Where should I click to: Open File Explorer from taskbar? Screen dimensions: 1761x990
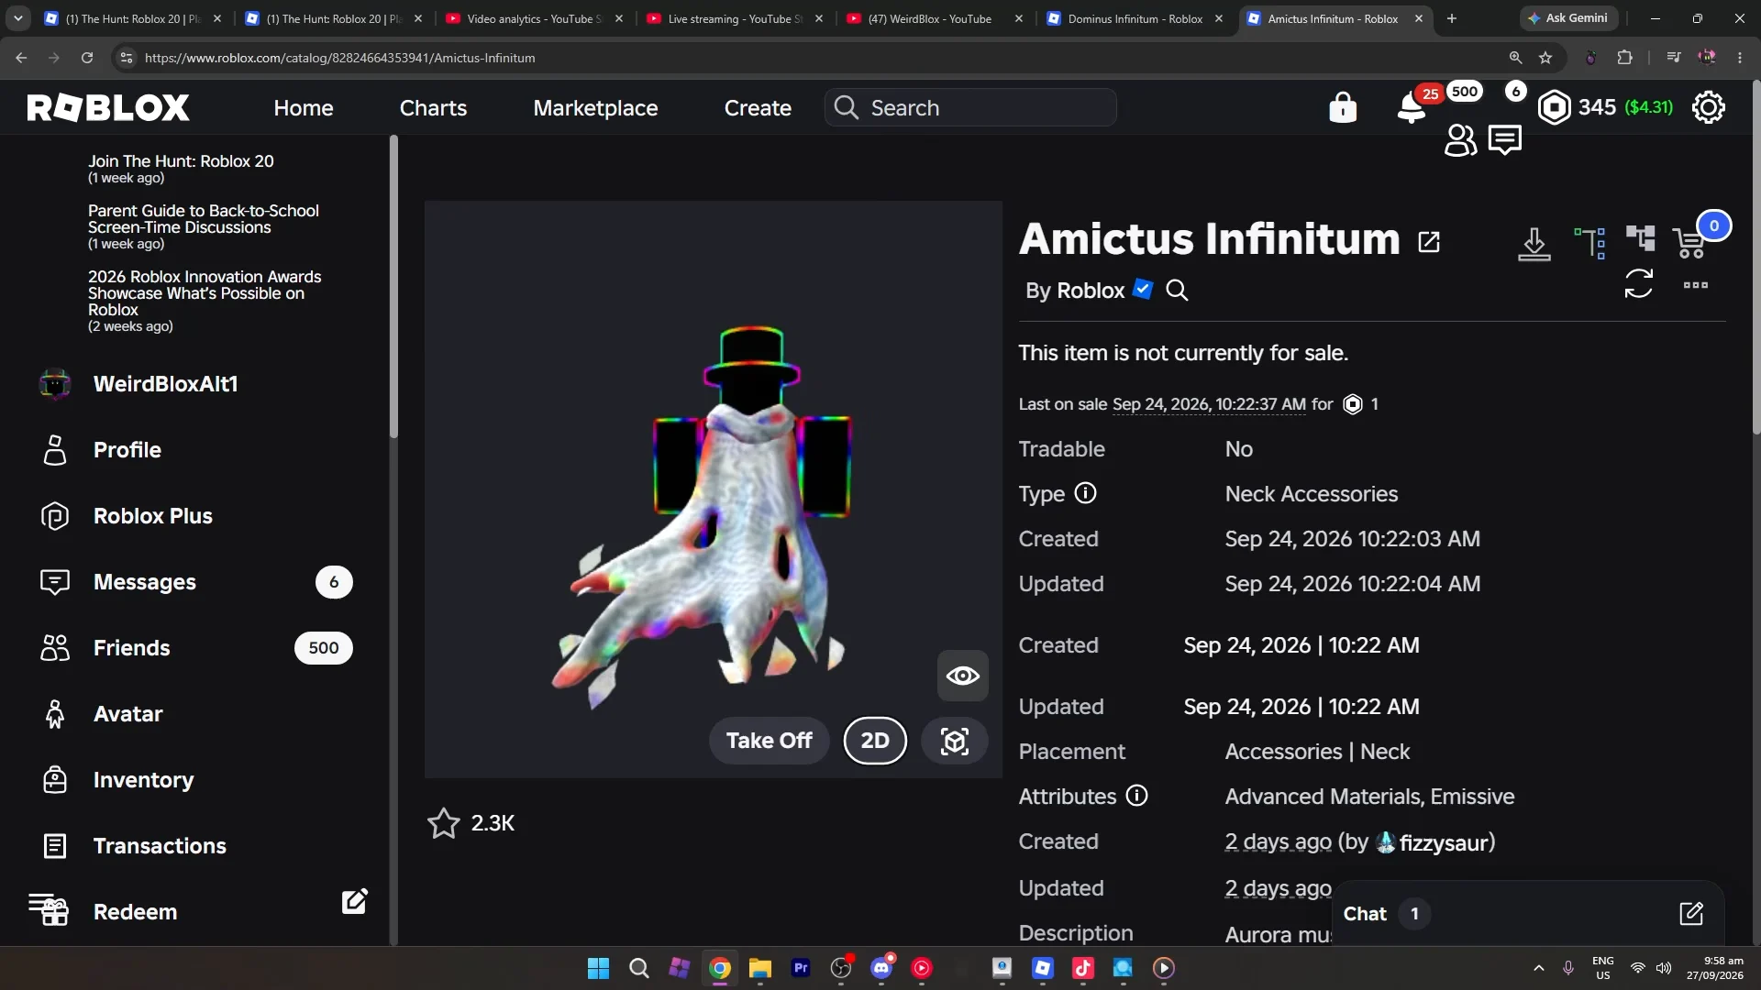759,968
